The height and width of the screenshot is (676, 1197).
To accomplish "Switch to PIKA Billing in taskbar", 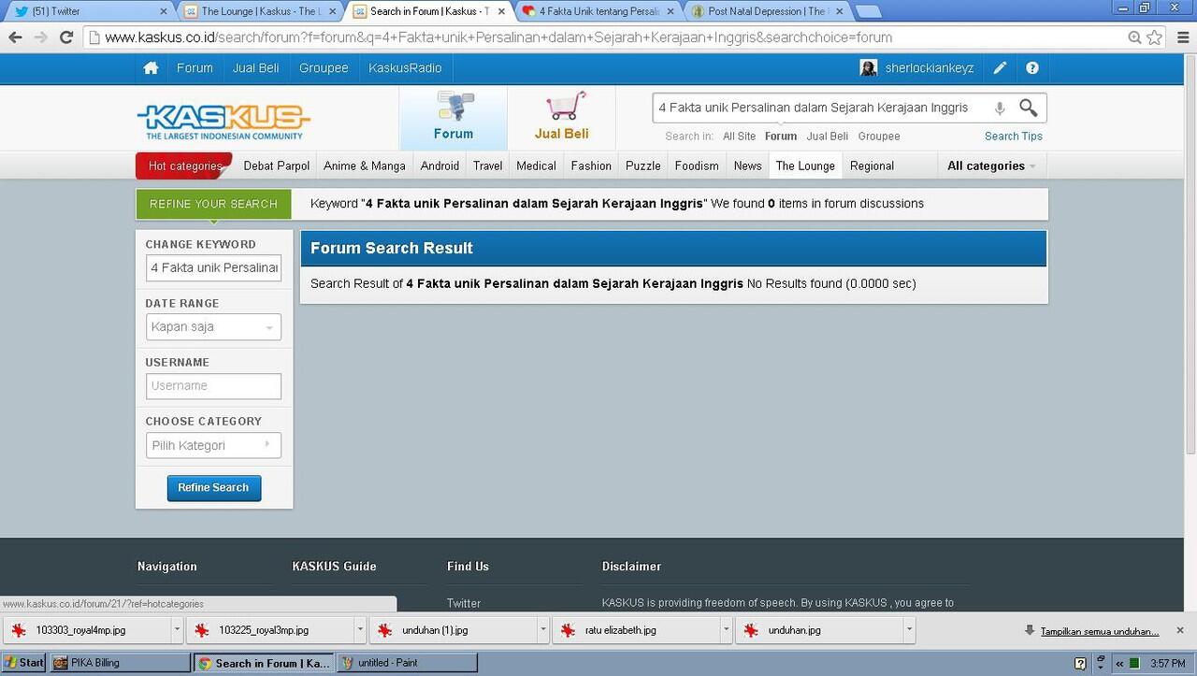I will [x=122, y=663].
